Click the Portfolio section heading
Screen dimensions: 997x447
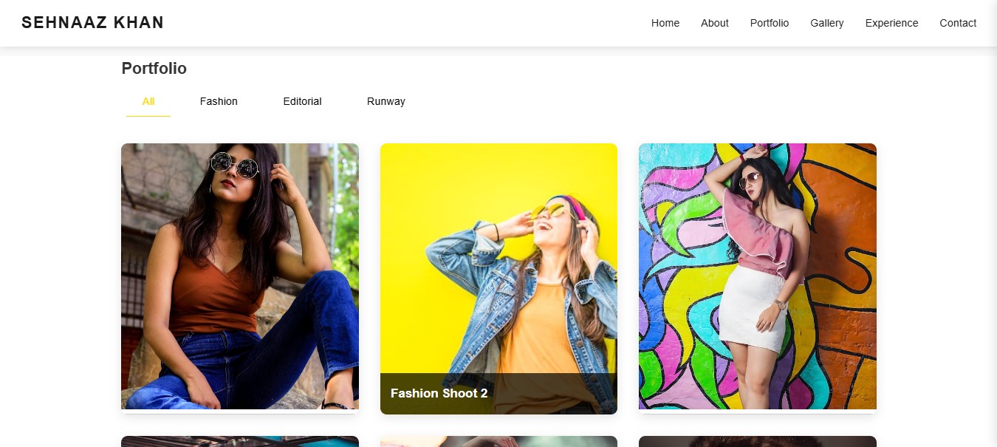[x=154, y=69]
